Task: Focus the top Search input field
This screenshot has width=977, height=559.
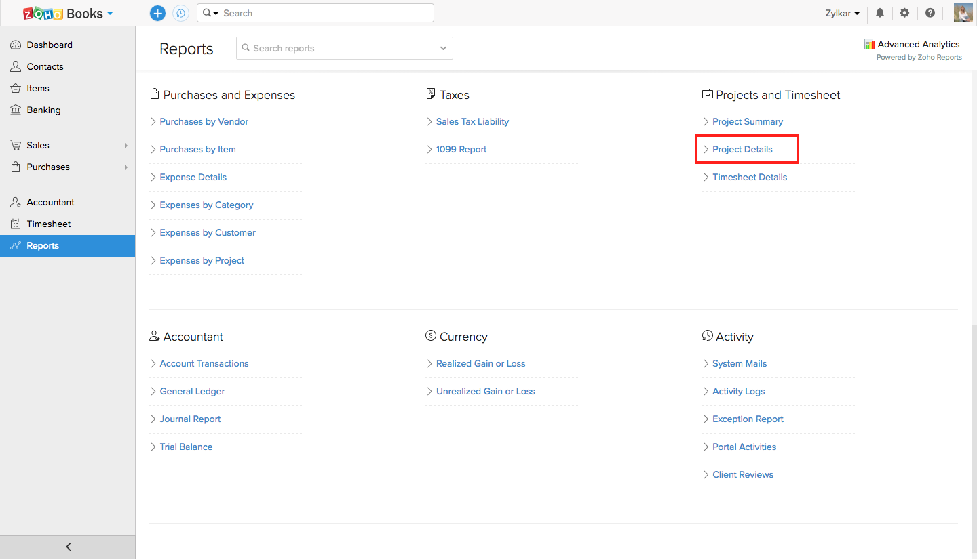Action: 326,13
